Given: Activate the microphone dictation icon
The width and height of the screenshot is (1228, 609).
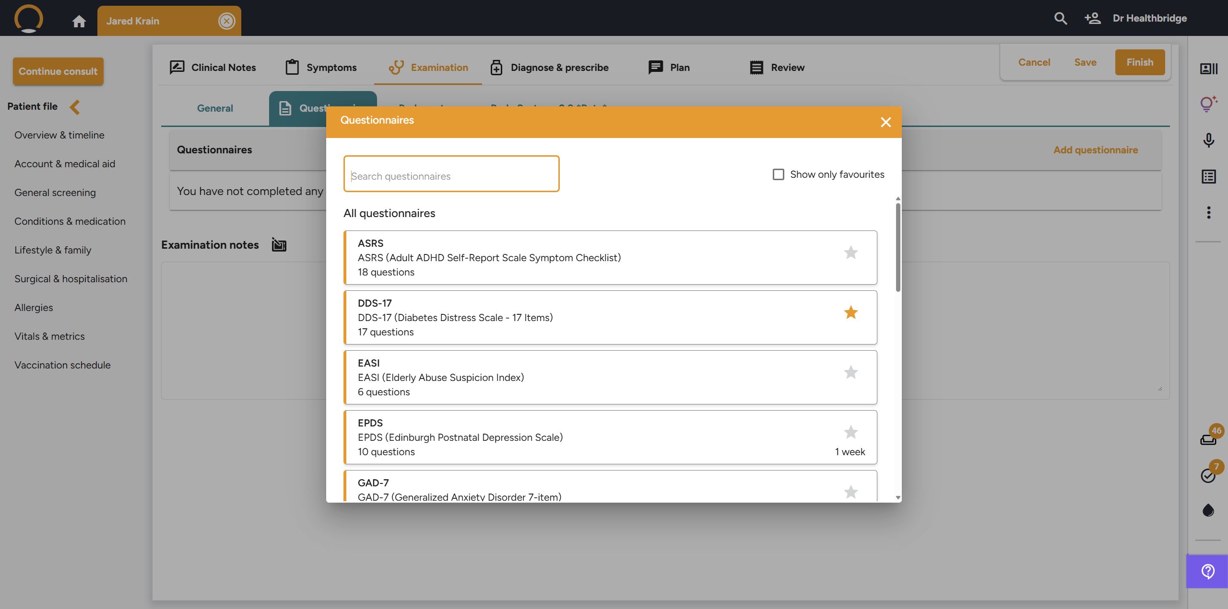Looking at the screenshot, I should [1208, 140].
